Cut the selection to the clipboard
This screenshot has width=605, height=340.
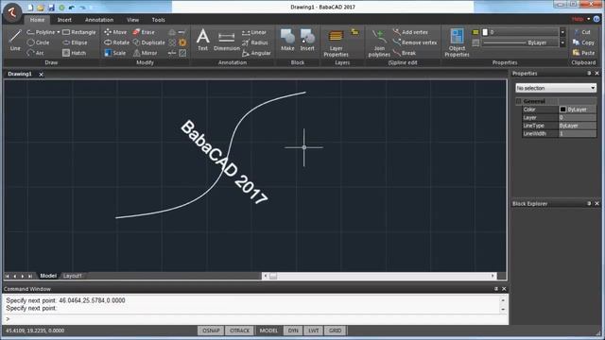click(582, 32)
